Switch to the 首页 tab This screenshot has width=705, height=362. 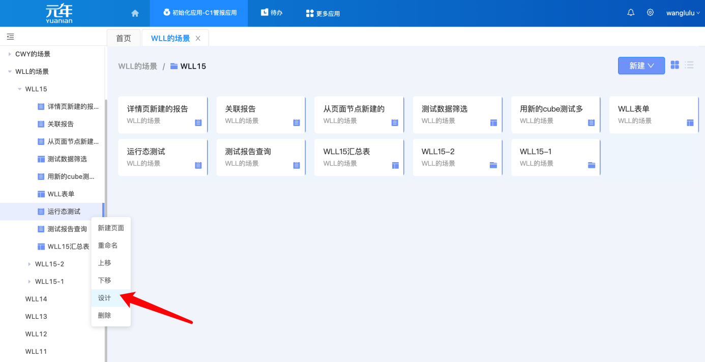click(x=123, y=38)
